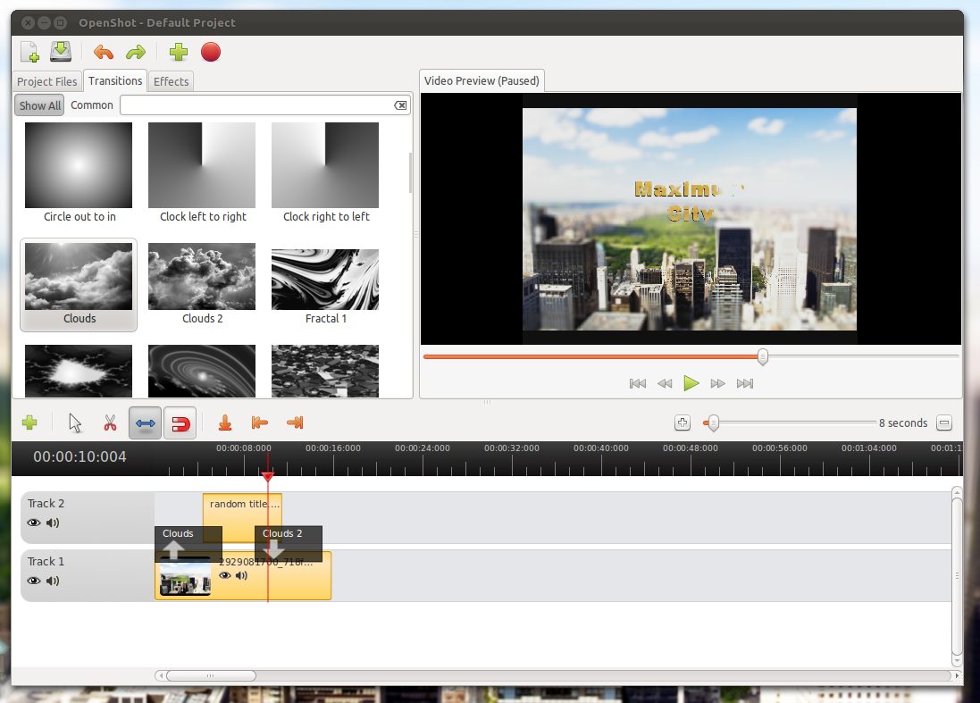Viewport: 980px width, 703px height.
Task: Select the arrow pointer tool
Action: coord(75,423)
